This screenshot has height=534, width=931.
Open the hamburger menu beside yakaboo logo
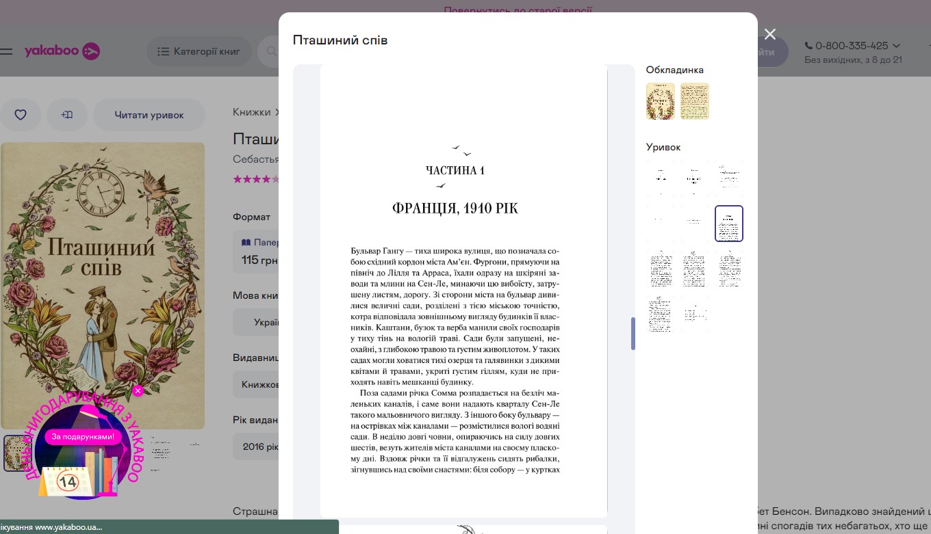pyautogui.click(x=6, y=51)
